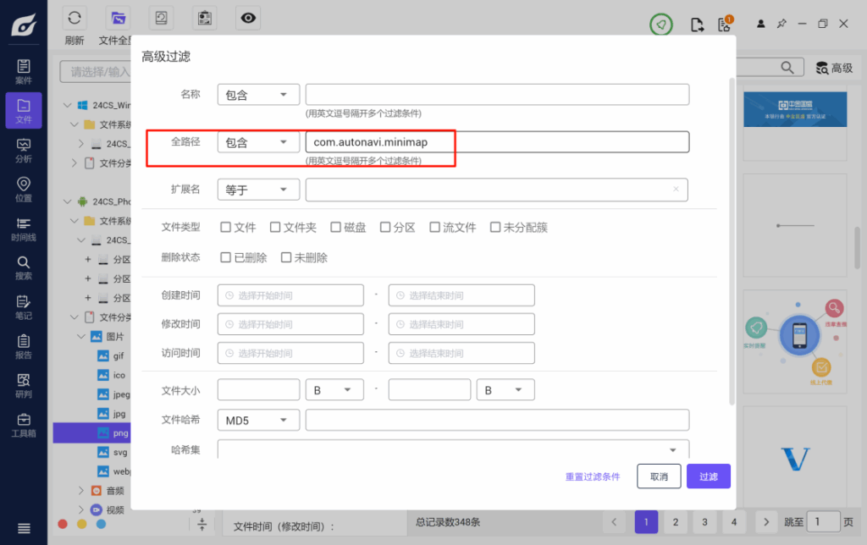Clear the 扩展名 input with the x

pos(676,189)
